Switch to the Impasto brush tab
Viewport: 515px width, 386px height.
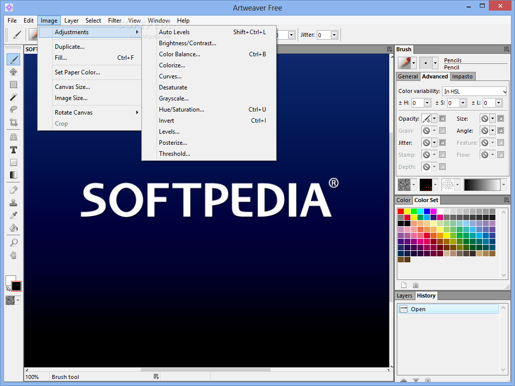pos(462,76)
